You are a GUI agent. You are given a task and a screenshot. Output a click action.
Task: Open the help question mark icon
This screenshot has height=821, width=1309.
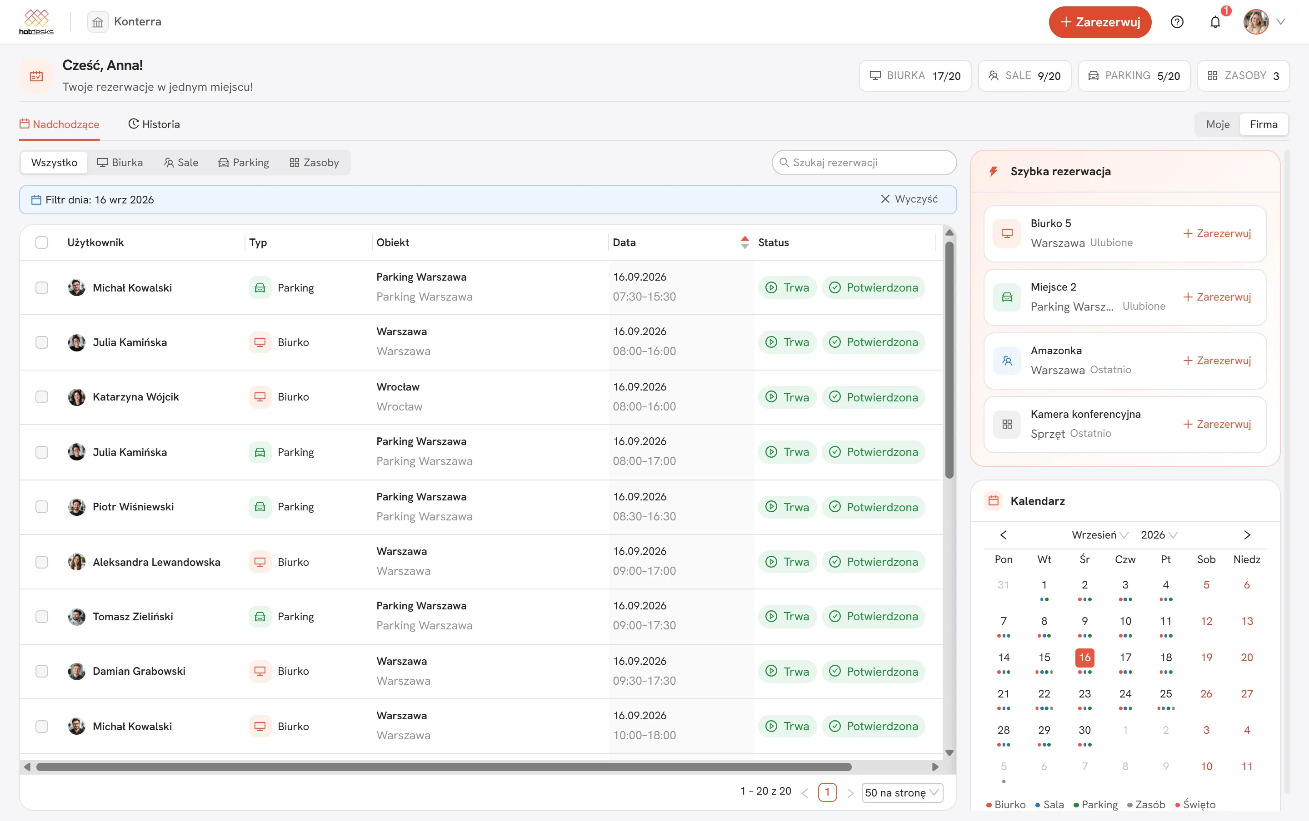click(x=1177, y=22)
